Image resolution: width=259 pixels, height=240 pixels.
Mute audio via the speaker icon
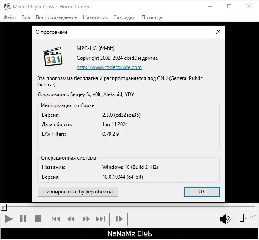[x=225, y=219]
